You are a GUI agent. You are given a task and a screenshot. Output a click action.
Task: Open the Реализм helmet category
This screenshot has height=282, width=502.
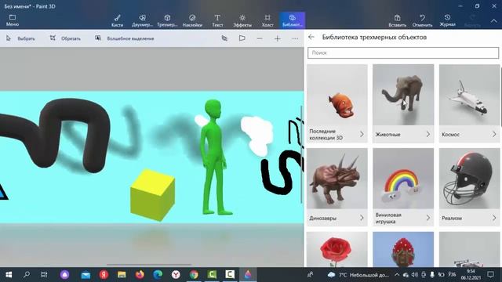pyautogui.click(x=469, y=187)
